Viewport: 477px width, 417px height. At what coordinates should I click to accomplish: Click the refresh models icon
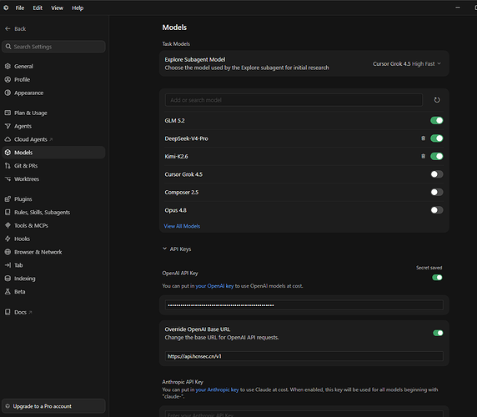[x=437, y=100]
